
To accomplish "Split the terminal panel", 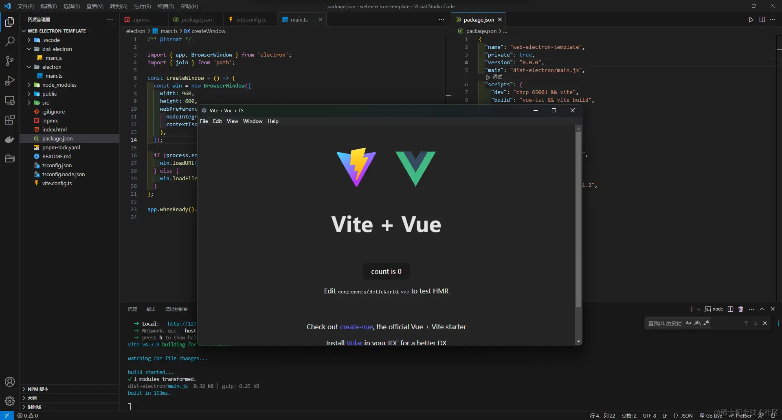I will tap(730, 309).
